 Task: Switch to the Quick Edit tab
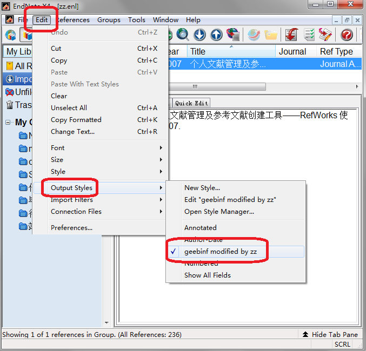[191, 103]
